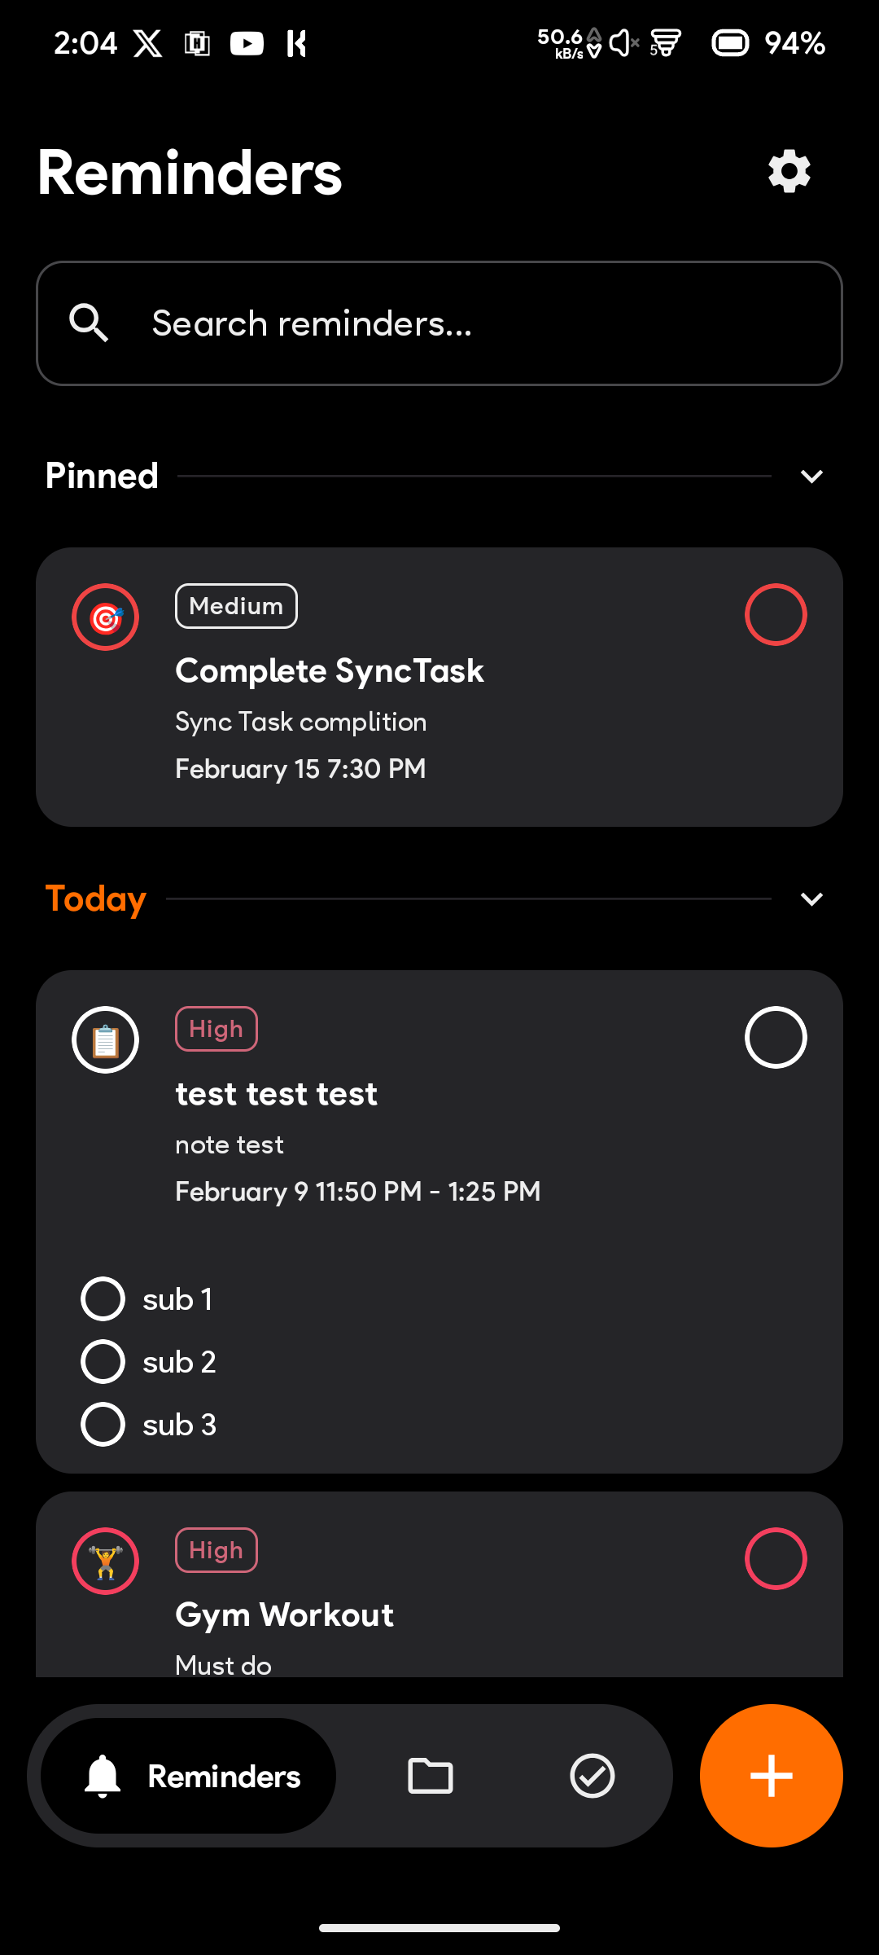Collapse the Today section chevron
Viewport: 879px width, 1955px height.
coord(811,898)
